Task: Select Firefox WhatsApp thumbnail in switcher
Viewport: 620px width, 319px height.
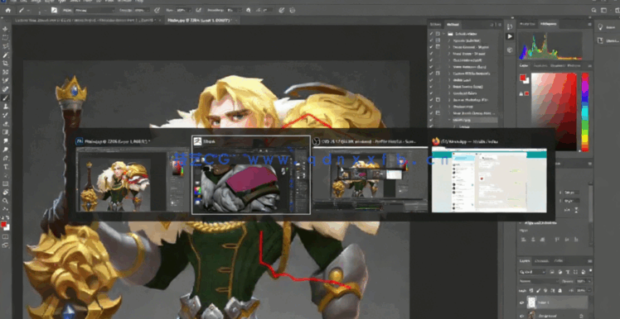Action: pos(489,175)
